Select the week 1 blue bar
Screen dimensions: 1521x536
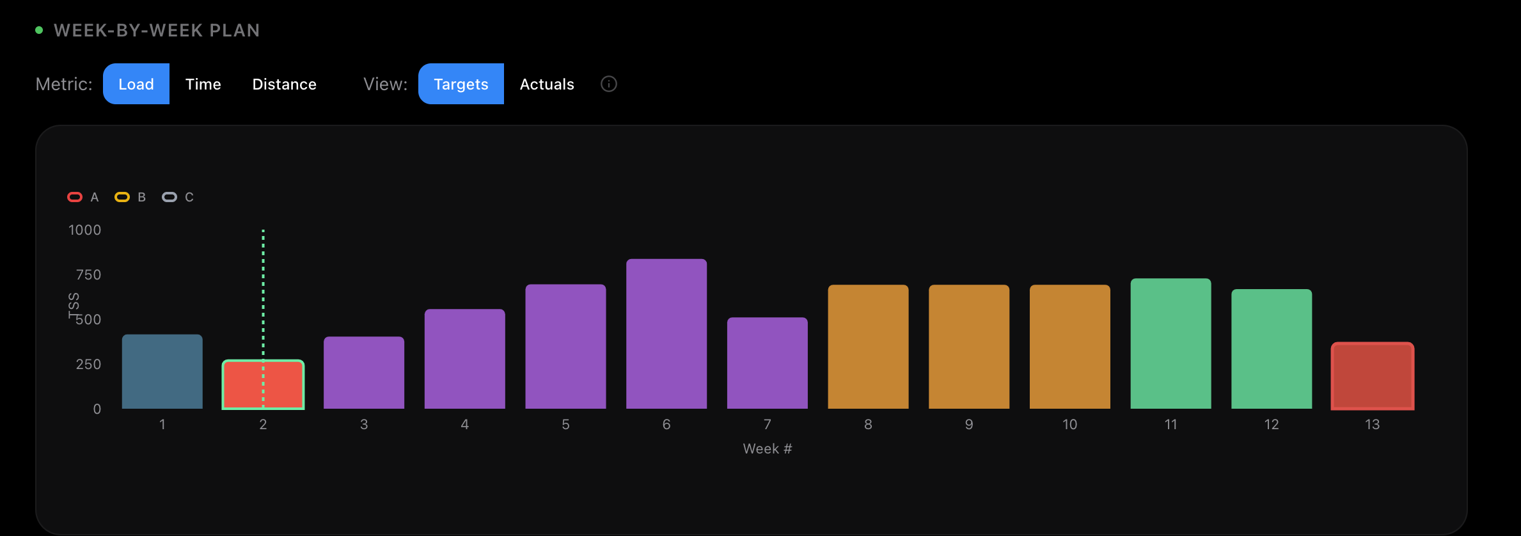(162, 372)
